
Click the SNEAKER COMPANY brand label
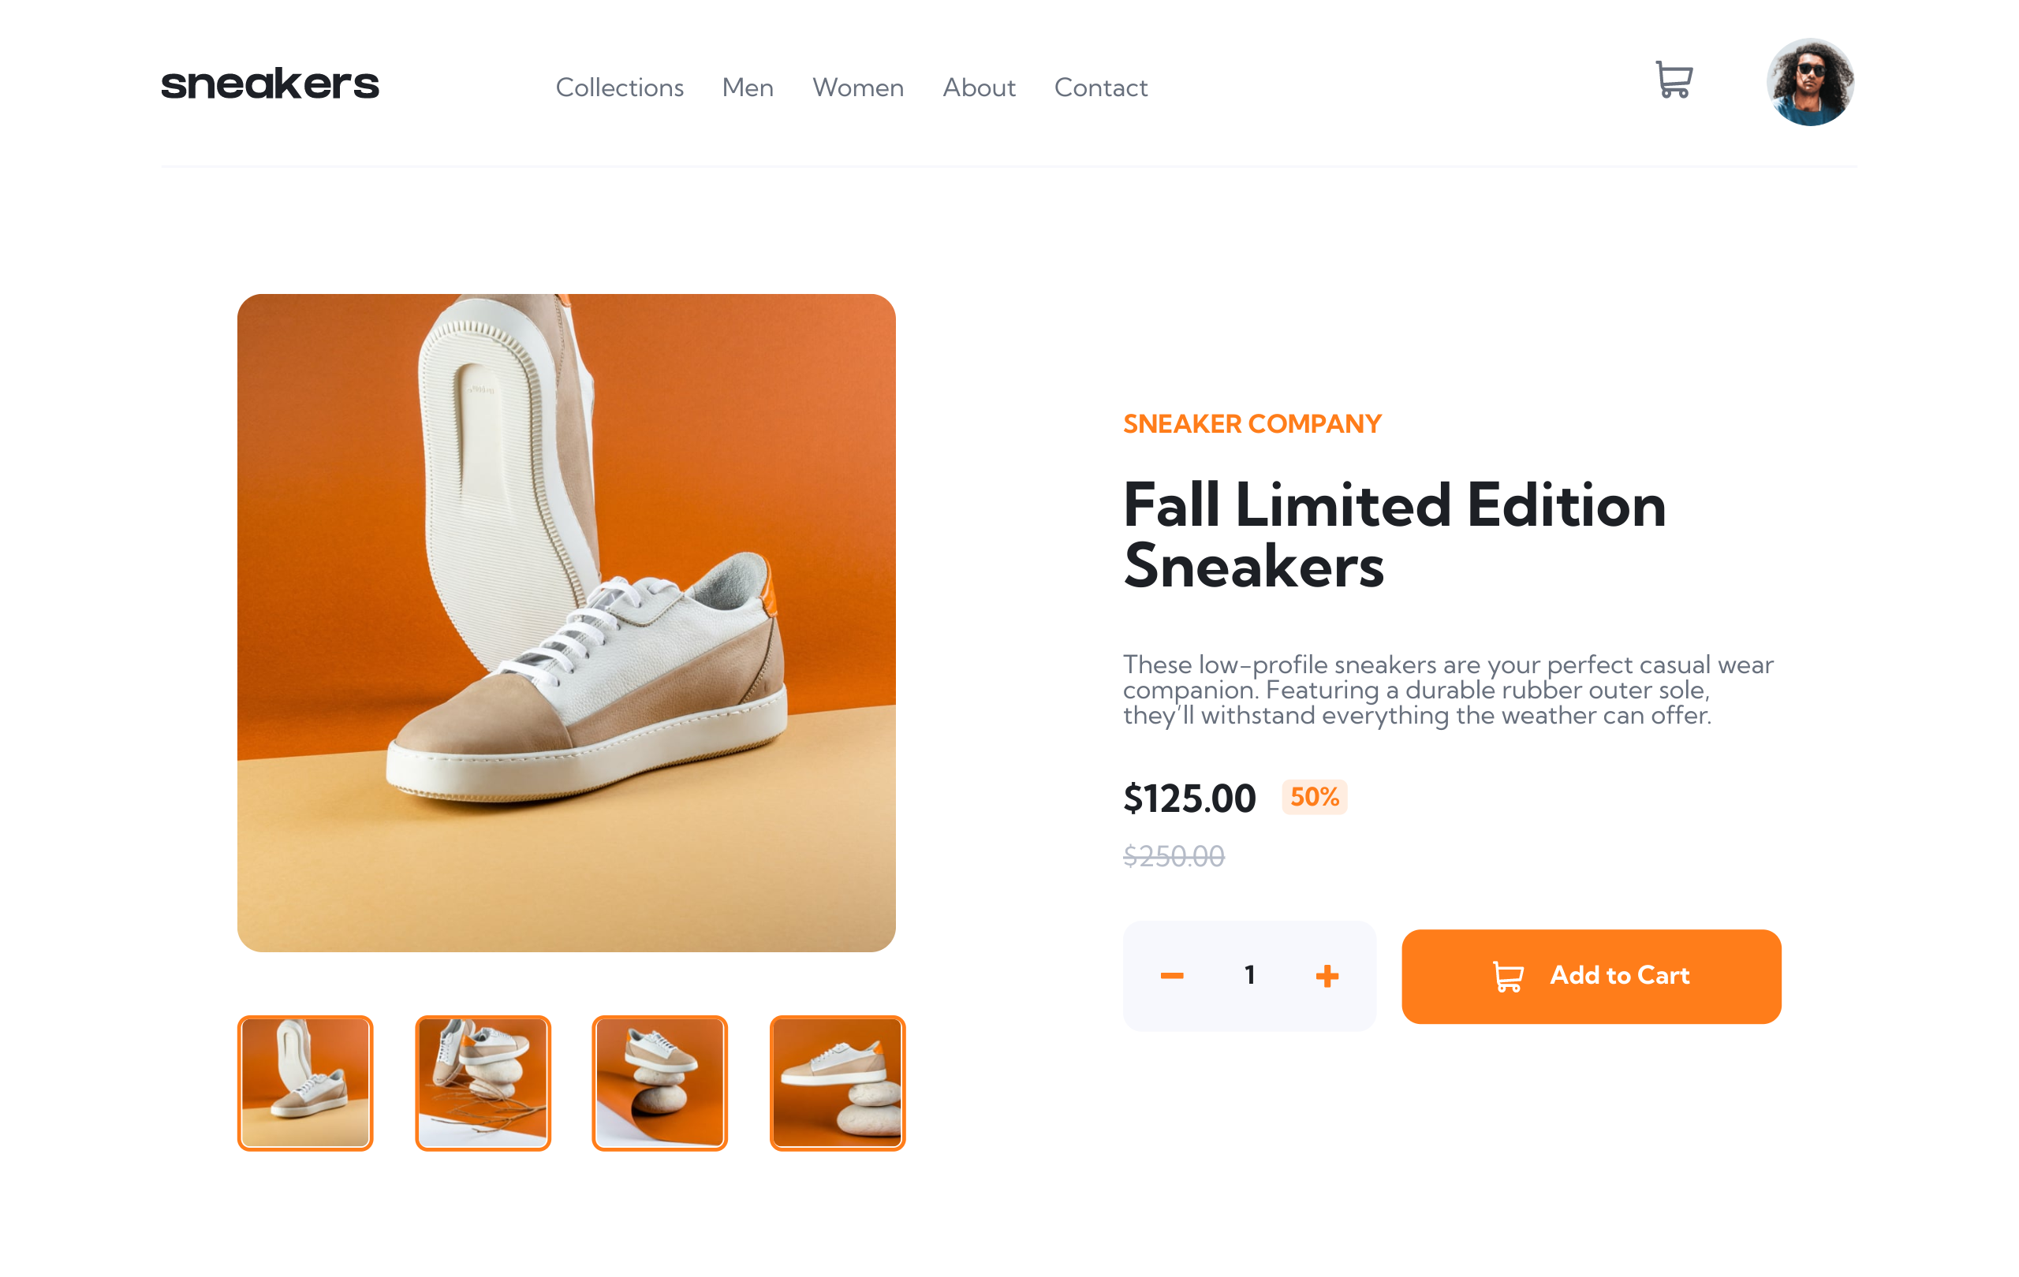(x=1252, y=424)
